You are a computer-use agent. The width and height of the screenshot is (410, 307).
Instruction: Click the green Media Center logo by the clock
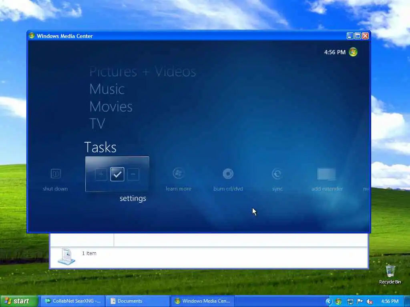click(353, 52)
